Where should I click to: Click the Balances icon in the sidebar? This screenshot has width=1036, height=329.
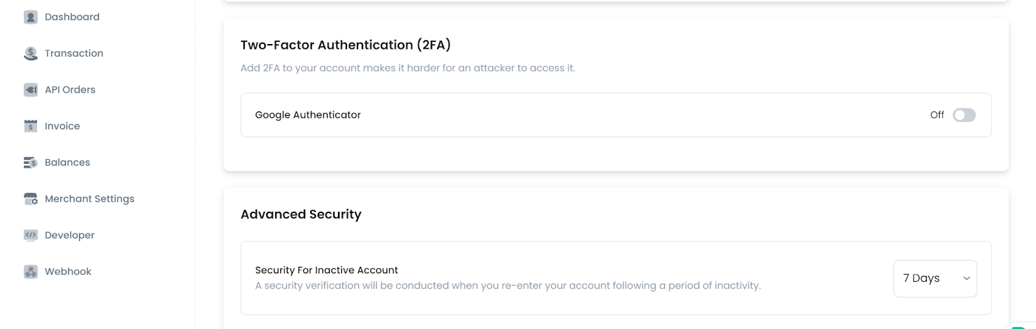click(x=30, y=163)
